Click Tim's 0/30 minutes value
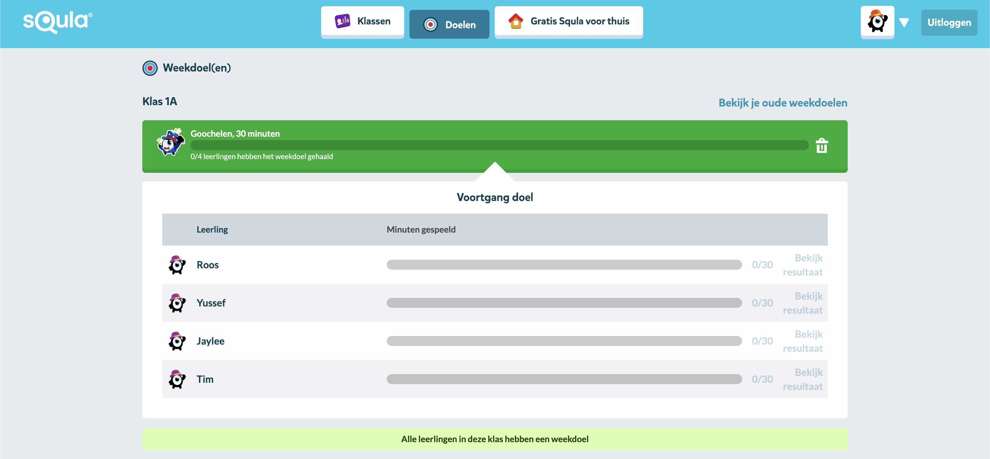Viewport: 990px width, 459px height. coord(762,379)
